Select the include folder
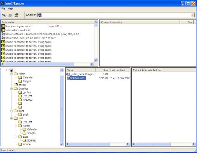 [x=27, y=144]
